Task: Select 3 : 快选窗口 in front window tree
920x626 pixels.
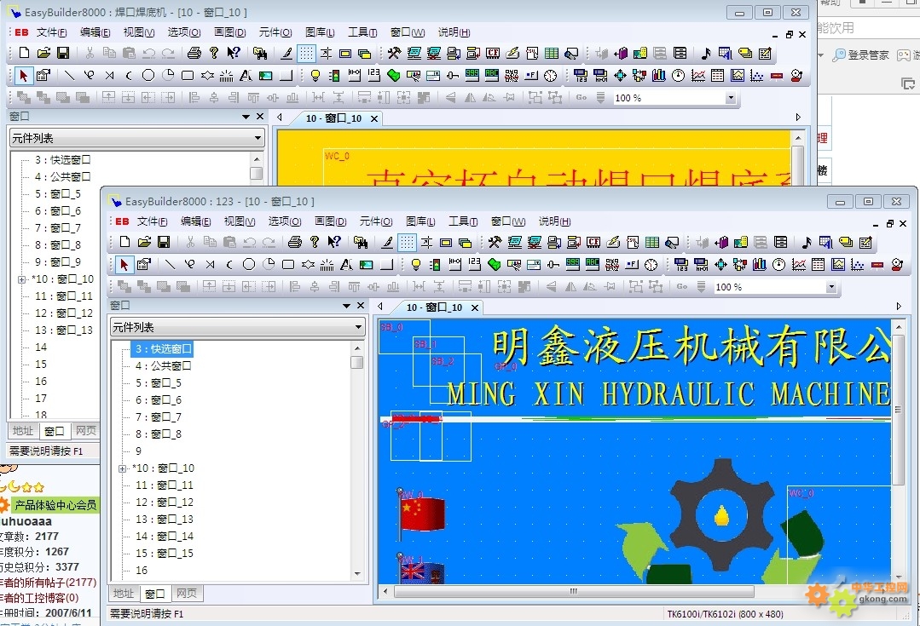Action: coord(163,348)
